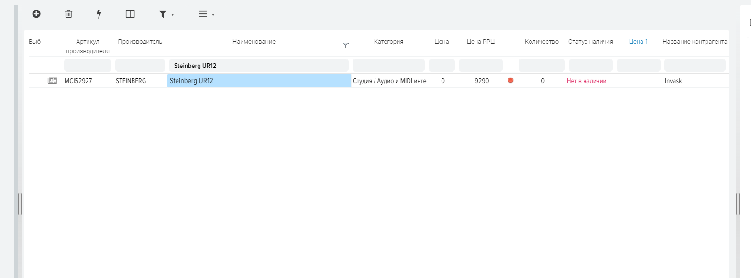This screenshot has height=278, width=751.
Task: Click the left panel splitter handle
Action: 20,204
